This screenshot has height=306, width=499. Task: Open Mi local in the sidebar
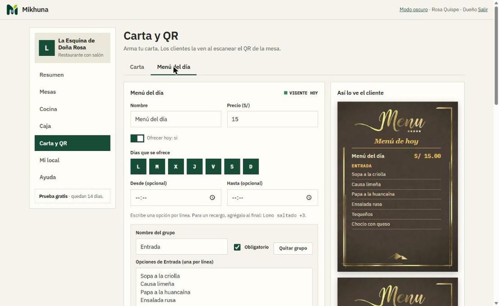coord(73,160)
